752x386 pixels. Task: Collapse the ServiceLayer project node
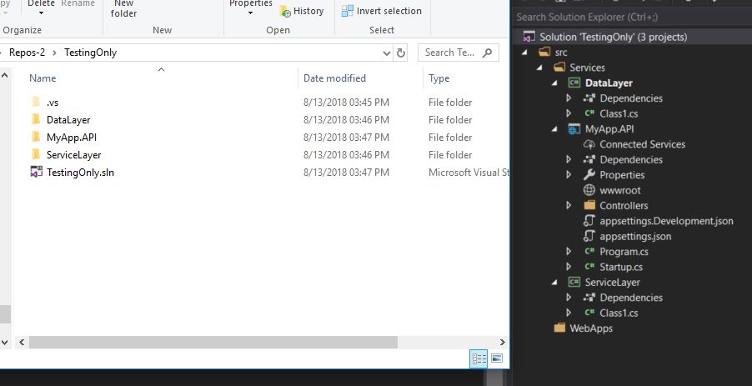tap(555, 283)
